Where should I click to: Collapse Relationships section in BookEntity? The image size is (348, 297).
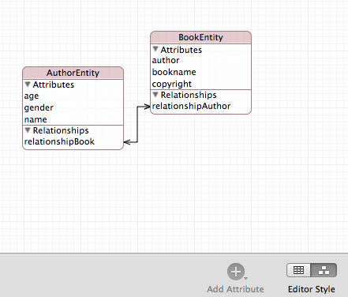pyautogui.click(x=155, y=95)
